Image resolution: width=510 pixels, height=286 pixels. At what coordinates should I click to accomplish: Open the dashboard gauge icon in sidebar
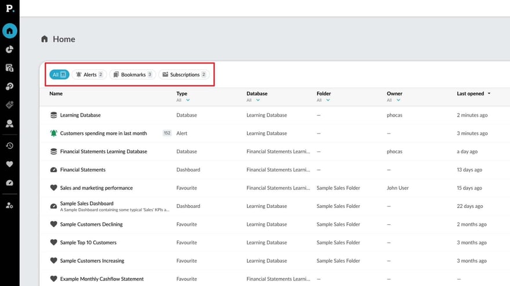point(9,183)
